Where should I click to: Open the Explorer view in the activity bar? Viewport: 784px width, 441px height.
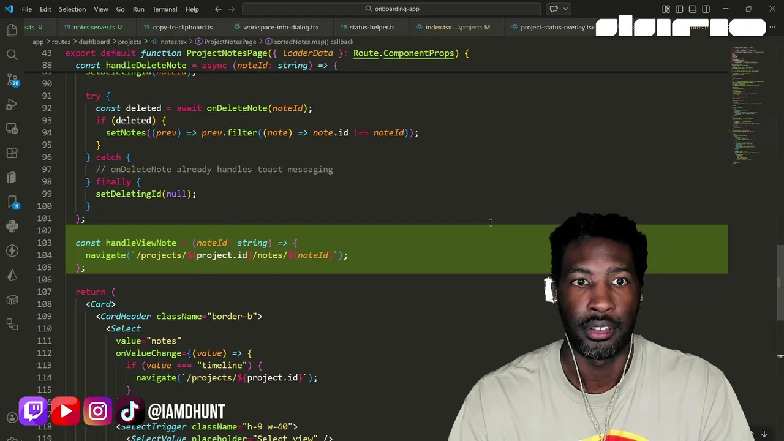click(x=12, y=30)
